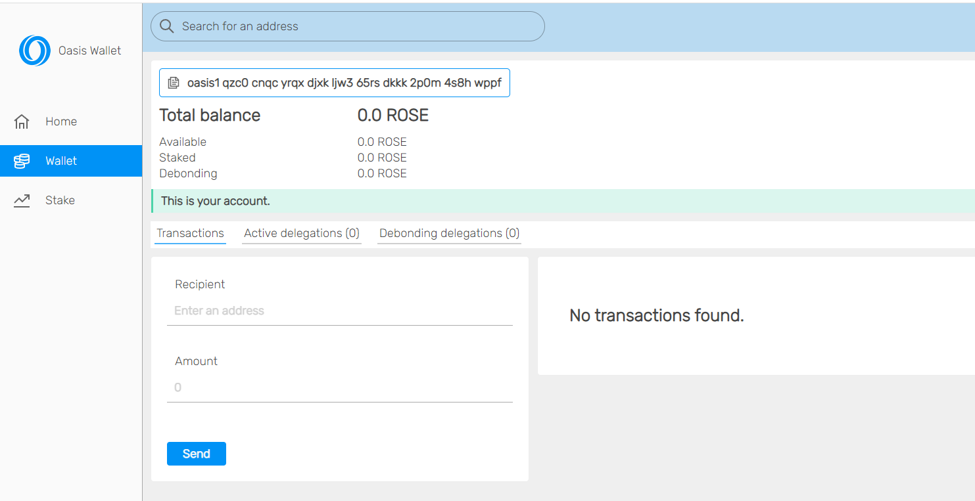
Task: Click the Total balance label
Action: (x=210, y=116)
